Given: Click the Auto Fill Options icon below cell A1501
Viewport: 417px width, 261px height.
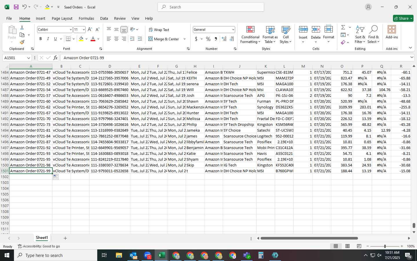Looking at the screenshot, I should pos(56,177).
